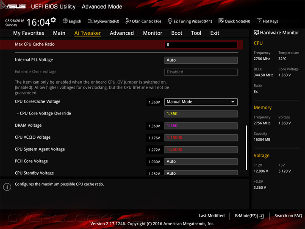Go to the Boot tab
The width and height of the screenshot is (305, 229).
pyautogui.click(x=177, y=33)
